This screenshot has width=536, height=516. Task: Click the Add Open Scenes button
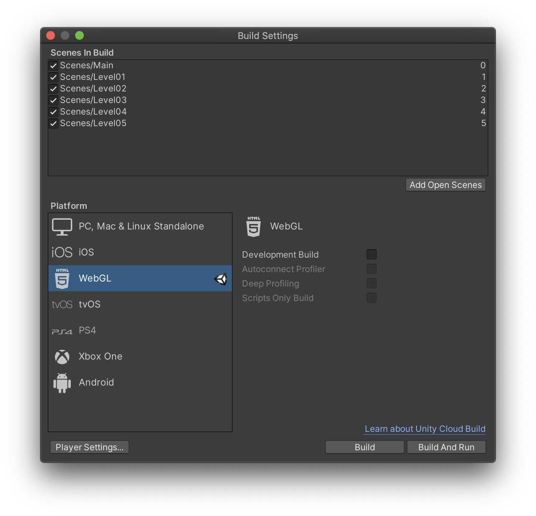(x=446, y=185)
